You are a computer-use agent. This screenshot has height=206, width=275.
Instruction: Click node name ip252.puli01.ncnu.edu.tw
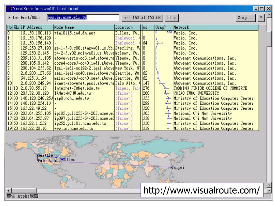click(80, 123)
